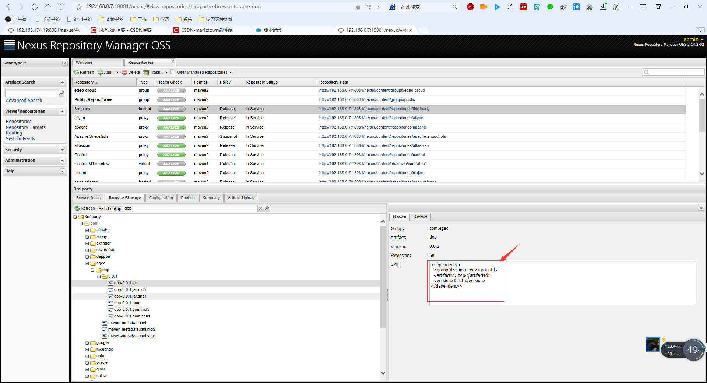Collapse the Artifact Search panel
707x383 pixels.
pos(62,82)
